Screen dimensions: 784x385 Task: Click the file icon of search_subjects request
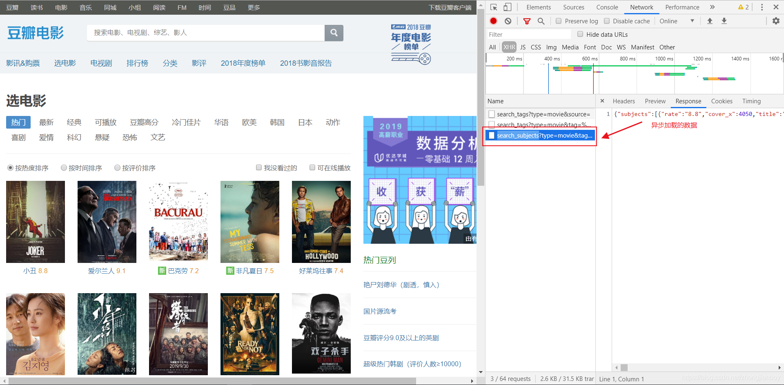pos(492,136)
